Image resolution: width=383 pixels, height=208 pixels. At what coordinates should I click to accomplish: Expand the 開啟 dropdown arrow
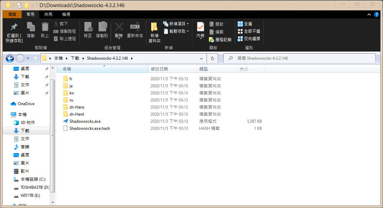click(x=225, y=24)
